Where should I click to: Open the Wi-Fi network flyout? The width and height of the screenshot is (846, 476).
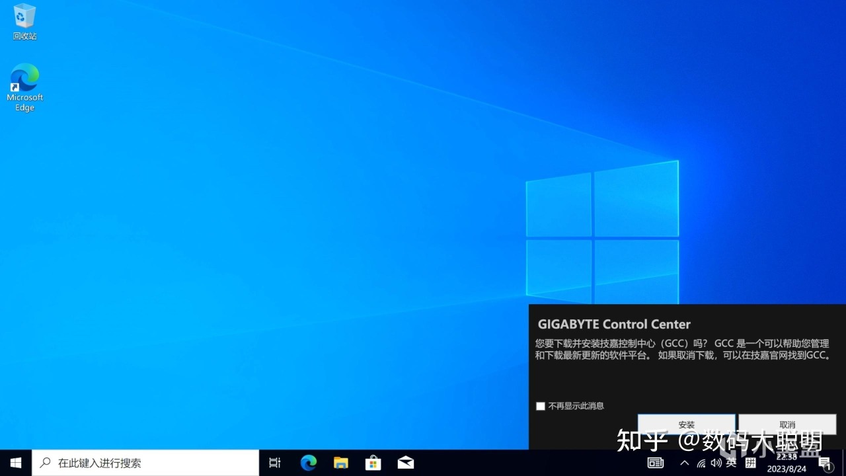pyautogui.click(x=701, y=463)
